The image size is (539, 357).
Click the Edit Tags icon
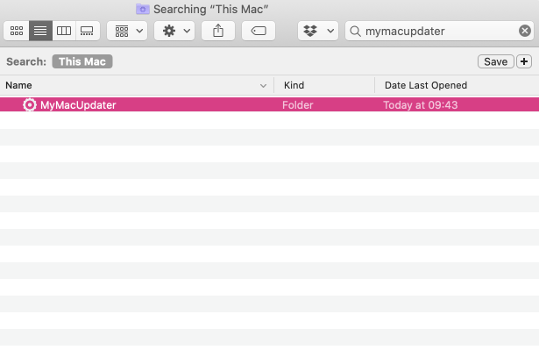coord(259,31)
